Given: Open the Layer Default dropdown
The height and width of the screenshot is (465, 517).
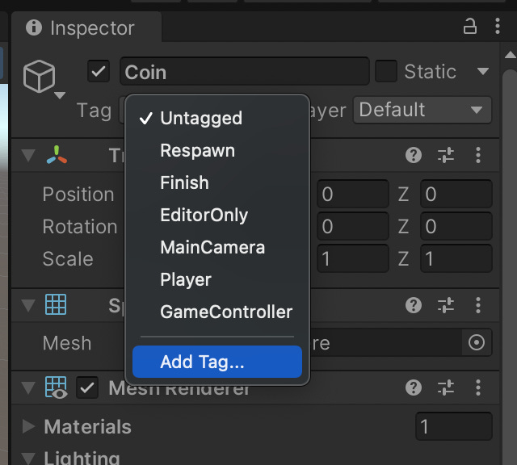Looking at the screenshot, I should (422, 110).
